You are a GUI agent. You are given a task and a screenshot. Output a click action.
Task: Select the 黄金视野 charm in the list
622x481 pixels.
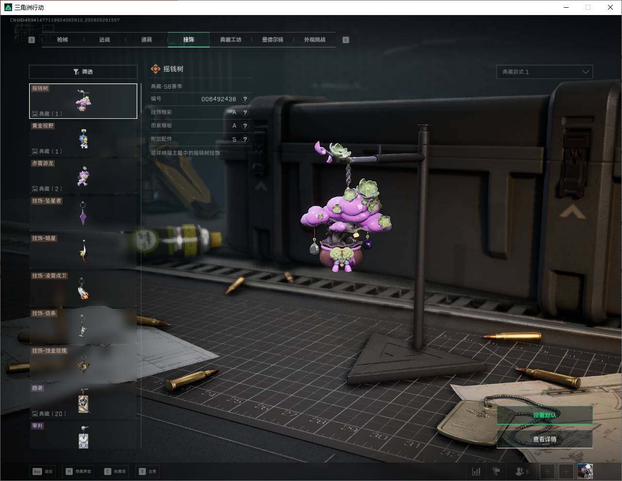coord(83,139)
